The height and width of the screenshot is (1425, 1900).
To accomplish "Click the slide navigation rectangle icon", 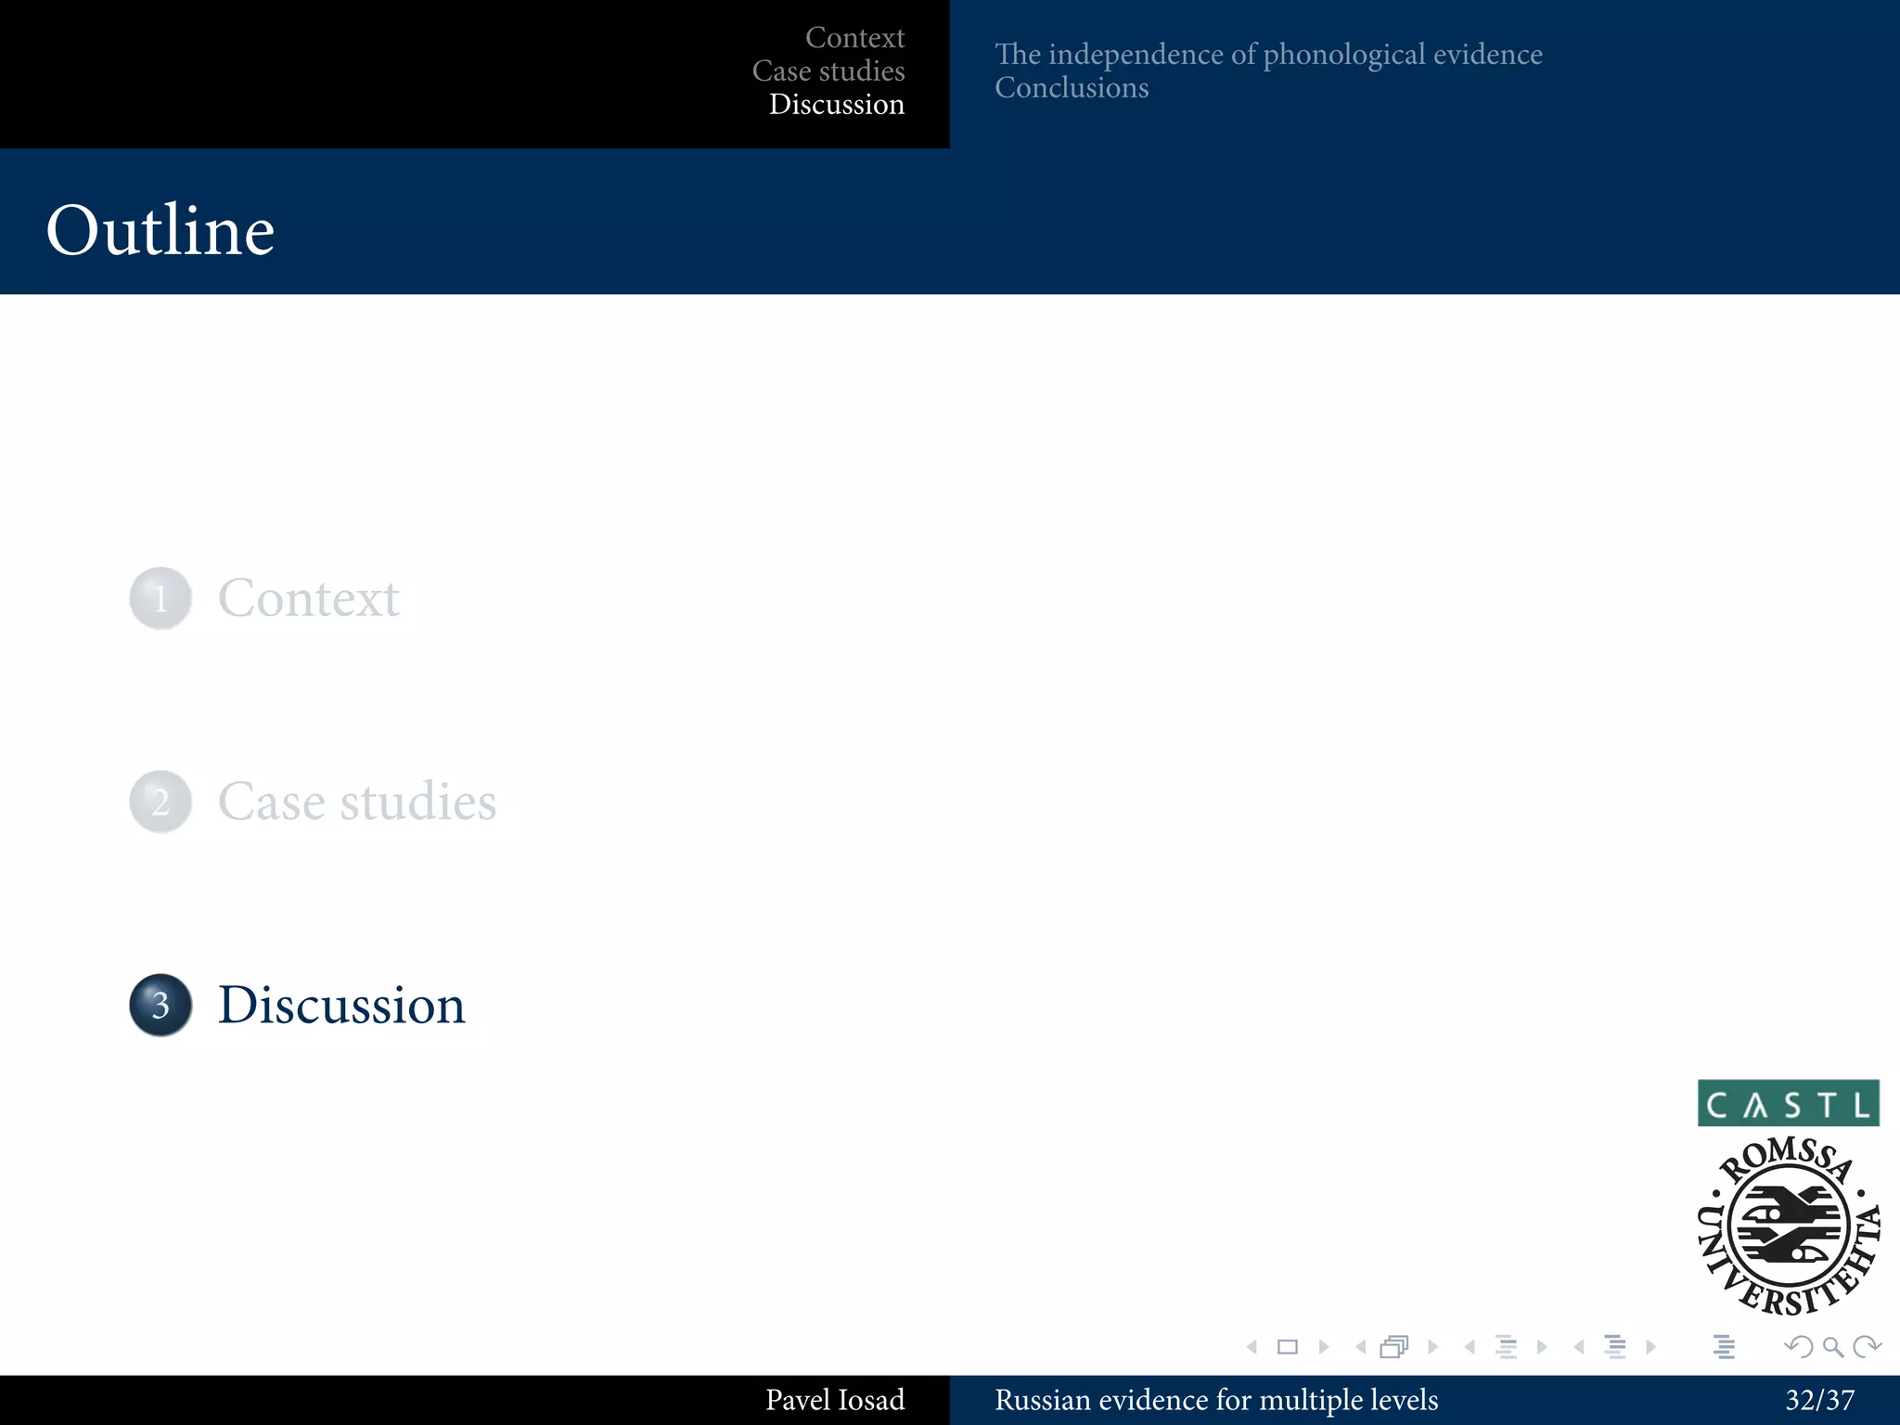I will pyautogui.click(x=1287, y=1347).
